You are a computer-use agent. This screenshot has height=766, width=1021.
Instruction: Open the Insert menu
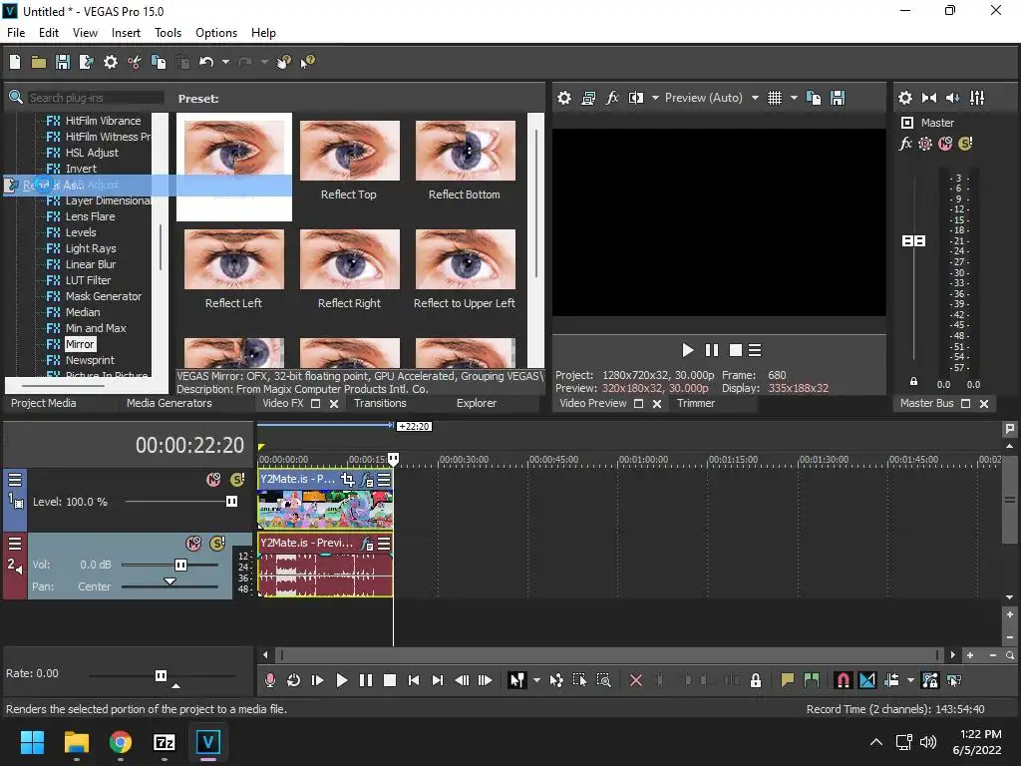126,33
